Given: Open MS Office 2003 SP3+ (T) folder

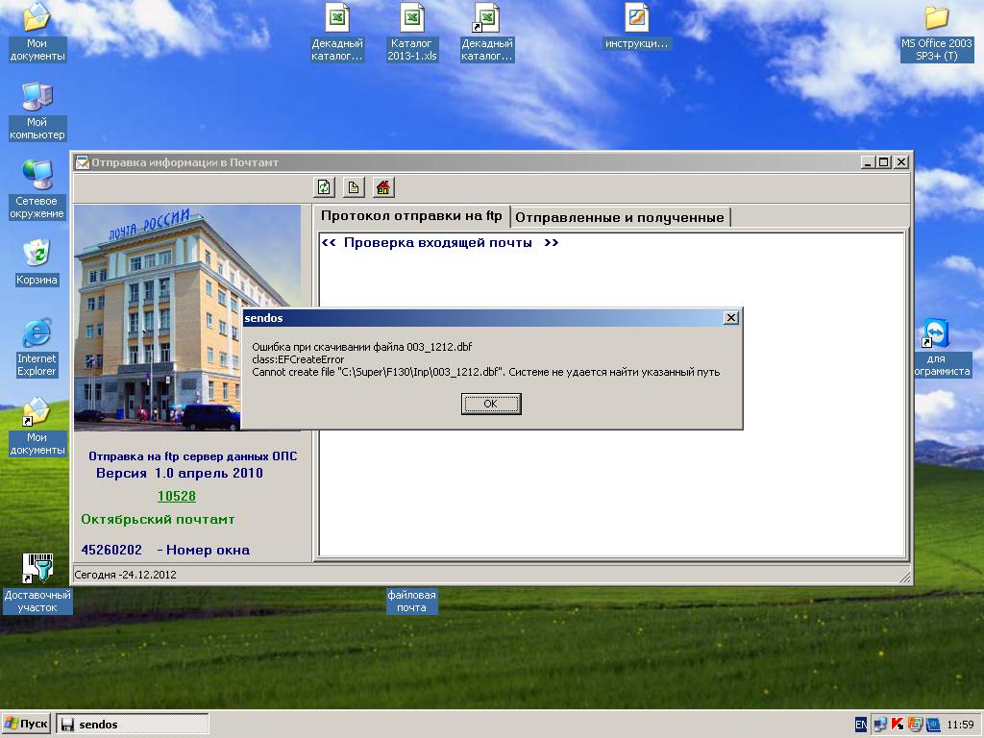Looking at the screenshot, I should point(936,33).
